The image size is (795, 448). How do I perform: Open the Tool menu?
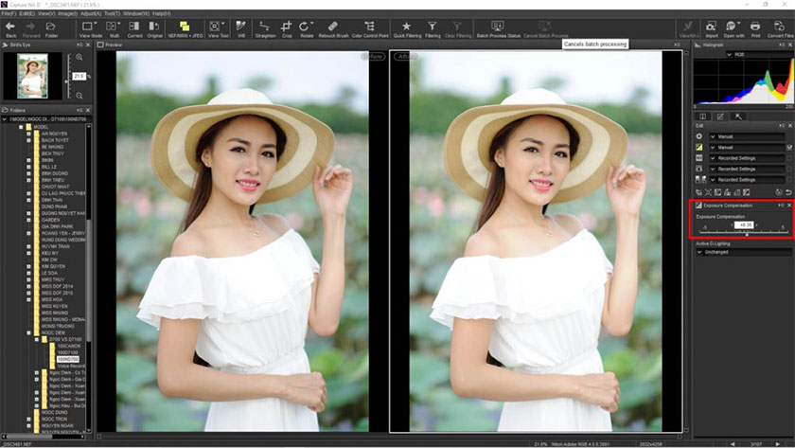pos(112,13)
